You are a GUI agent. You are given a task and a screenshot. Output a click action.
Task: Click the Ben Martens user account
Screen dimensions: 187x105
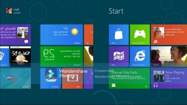pyautogui.click(x=13, y=11)
